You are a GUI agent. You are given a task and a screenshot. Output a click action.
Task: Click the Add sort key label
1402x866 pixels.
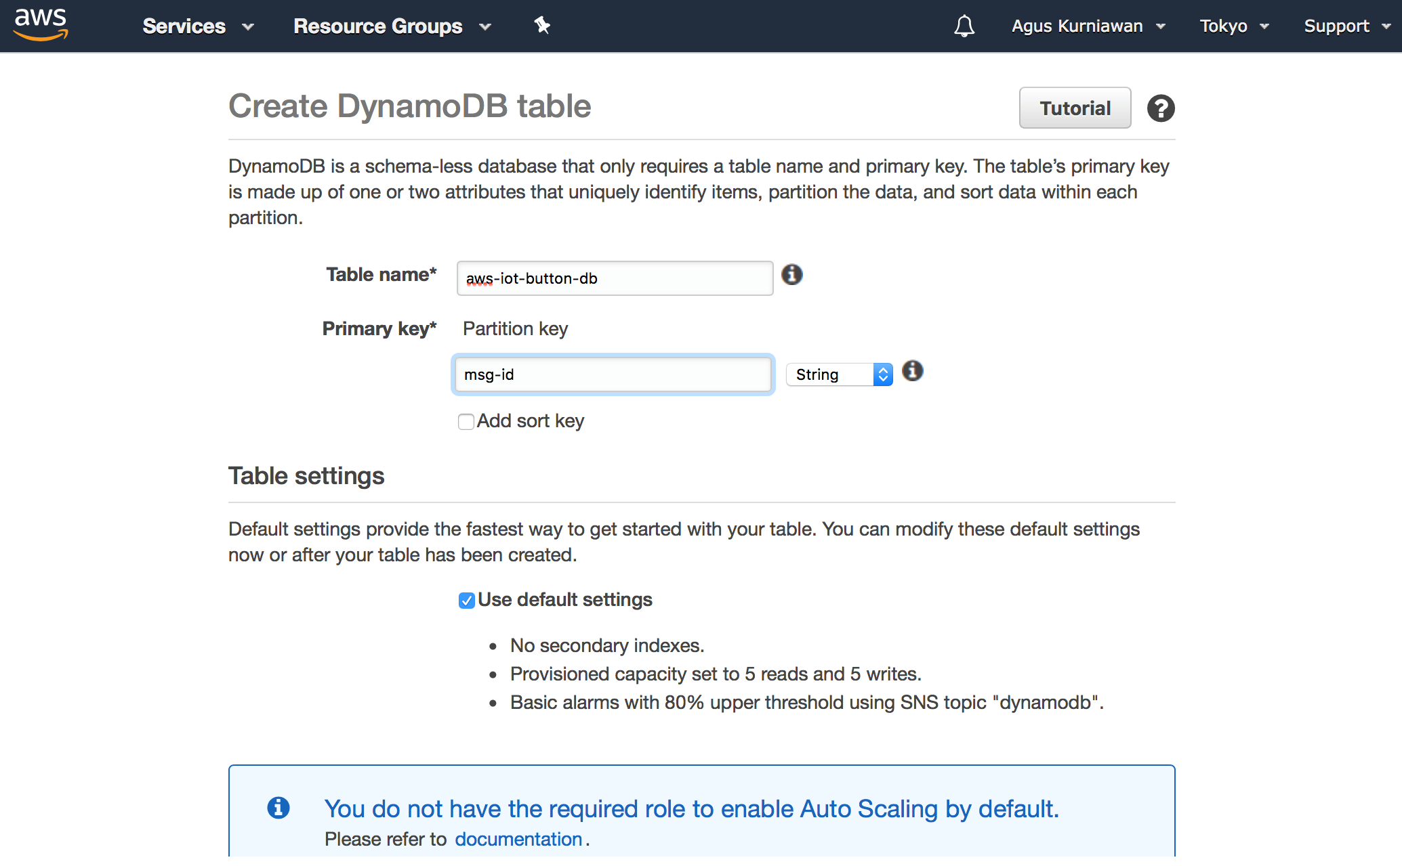[x=530, y=421]
